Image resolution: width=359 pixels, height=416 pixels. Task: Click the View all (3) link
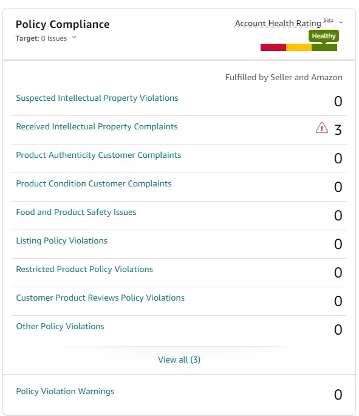(179, 360)
